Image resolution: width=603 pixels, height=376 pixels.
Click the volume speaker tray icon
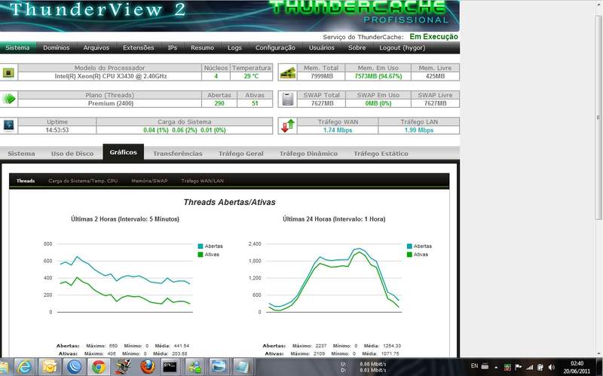[552, 367]
